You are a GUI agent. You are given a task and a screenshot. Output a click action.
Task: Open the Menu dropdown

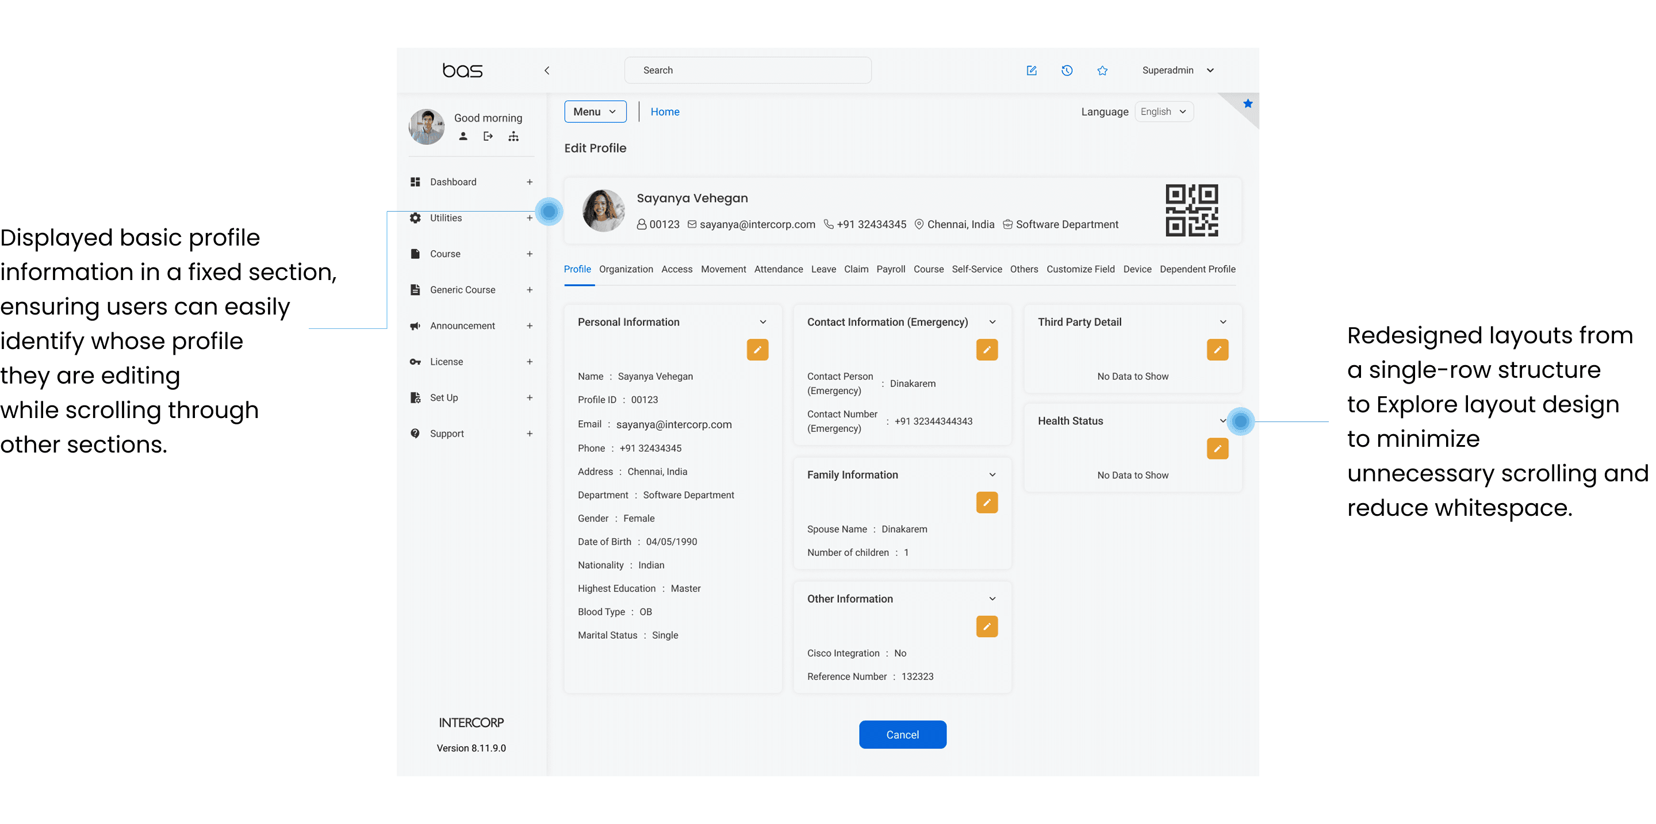pyautogui.click(x=595, y=112)
